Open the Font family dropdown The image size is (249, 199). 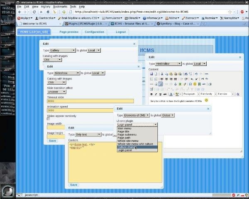208,94
